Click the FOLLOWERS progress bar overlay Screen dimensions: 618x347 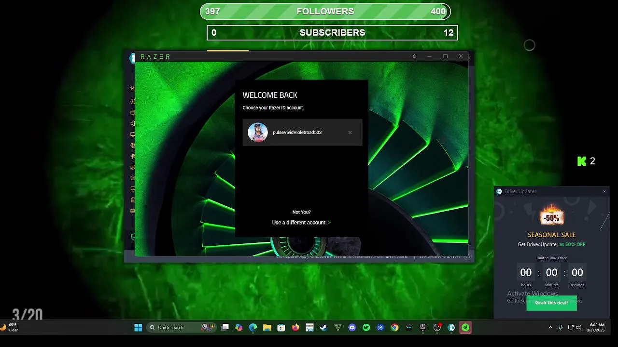click(x=325, y=12)
